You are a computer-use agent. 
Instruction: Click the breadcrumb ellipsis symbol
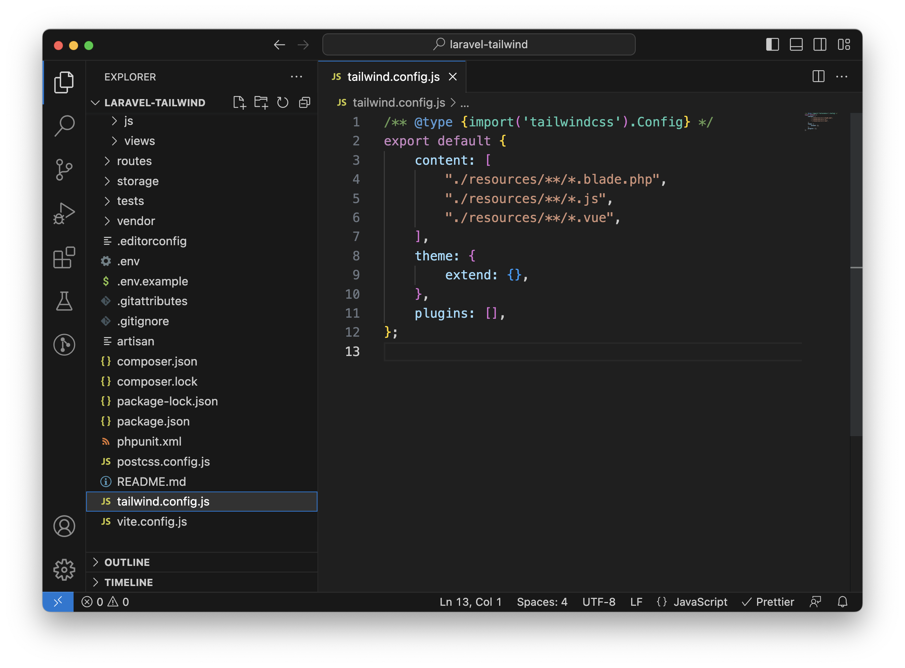click(465, 104)
